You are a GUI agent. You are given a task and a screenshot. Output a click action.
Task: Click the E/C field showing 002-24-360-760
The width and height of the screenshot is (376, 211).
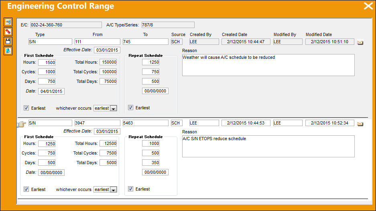click(66, 25)
